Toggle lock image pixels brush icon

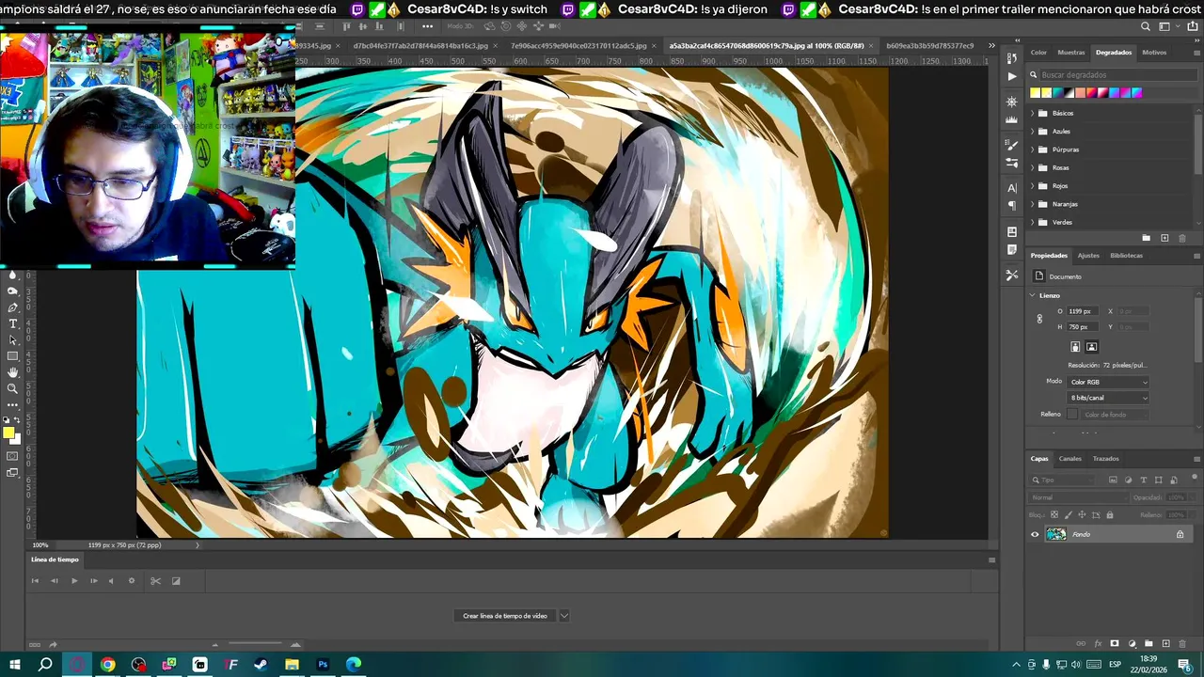[1068, 515]
